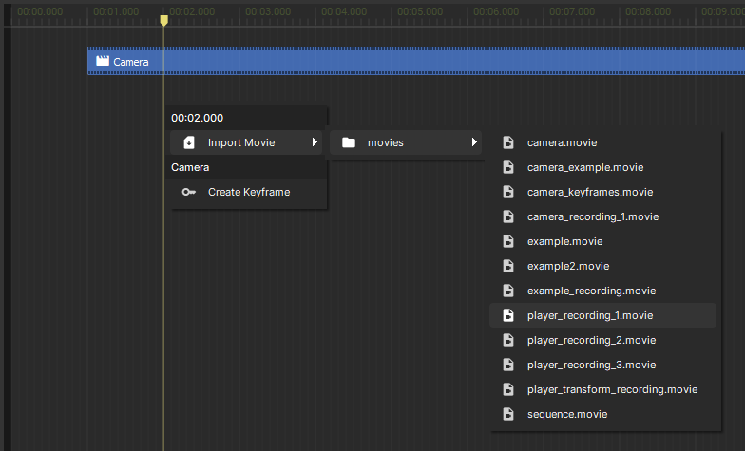Click the Create Keyframe key icon
The width and height of the screenshot is (745, 451).
tap(188, 192)
